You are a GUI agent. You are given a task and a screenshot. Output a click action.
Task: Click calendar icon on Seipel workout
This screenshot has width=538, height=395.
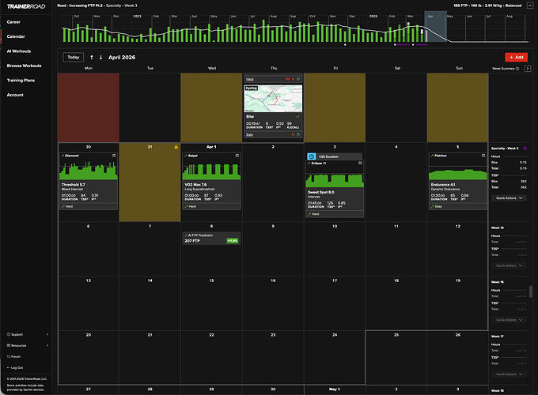tap(237, 156)
